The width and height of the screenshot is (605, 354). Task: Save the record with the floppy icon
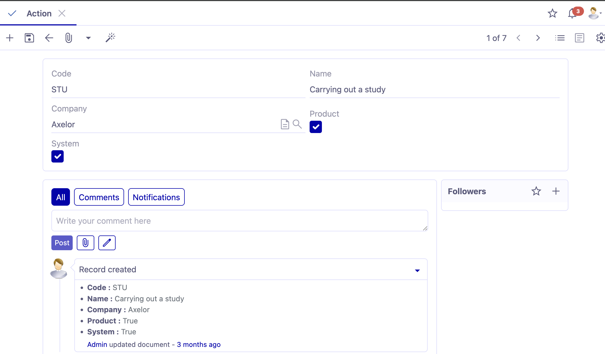point(29,38)
